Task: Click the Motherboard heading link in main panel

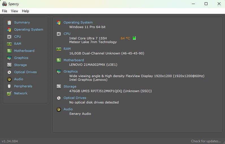Action: click(x=74, y=60)
